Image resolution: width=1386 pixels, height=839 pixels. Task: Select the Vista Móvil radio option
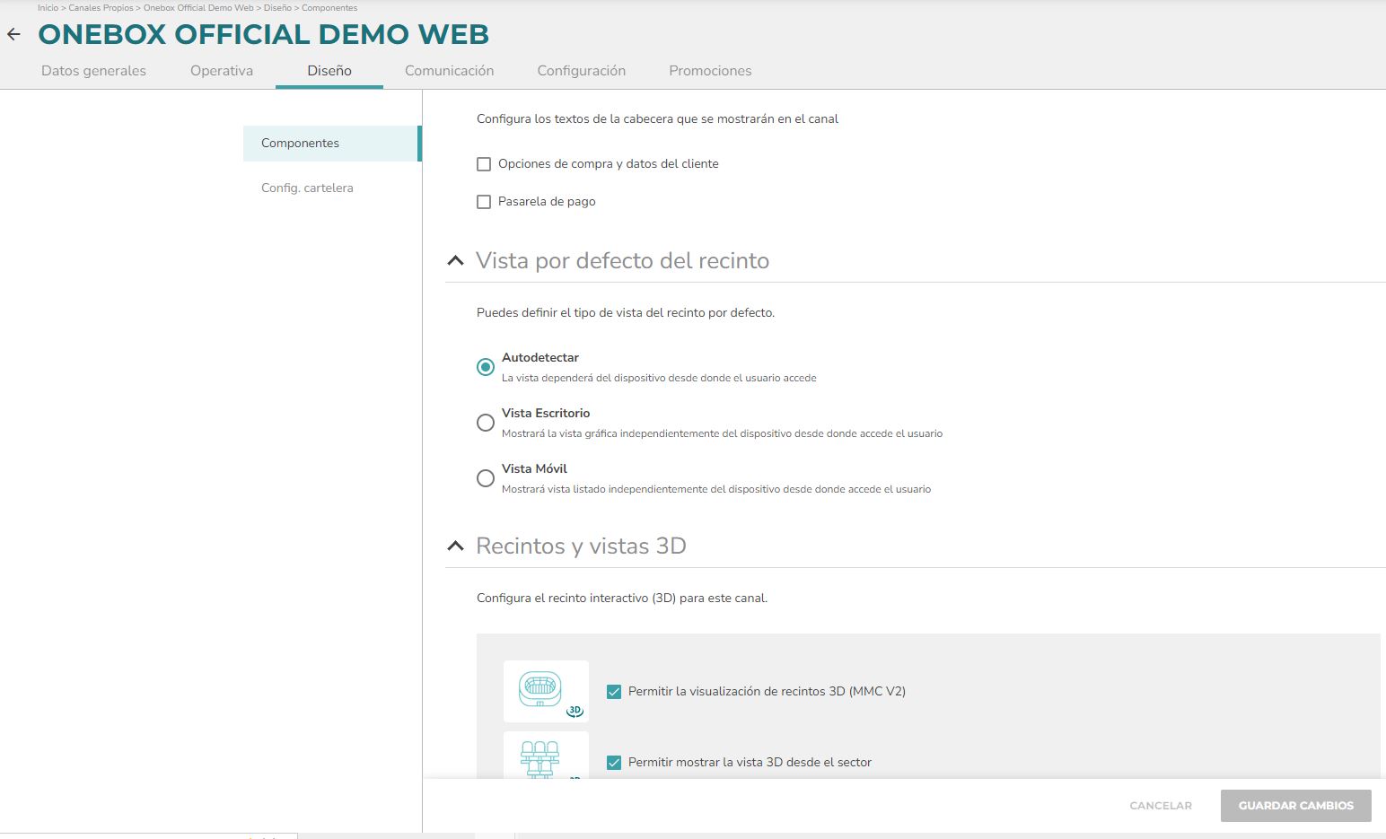[x=486, y=478]
